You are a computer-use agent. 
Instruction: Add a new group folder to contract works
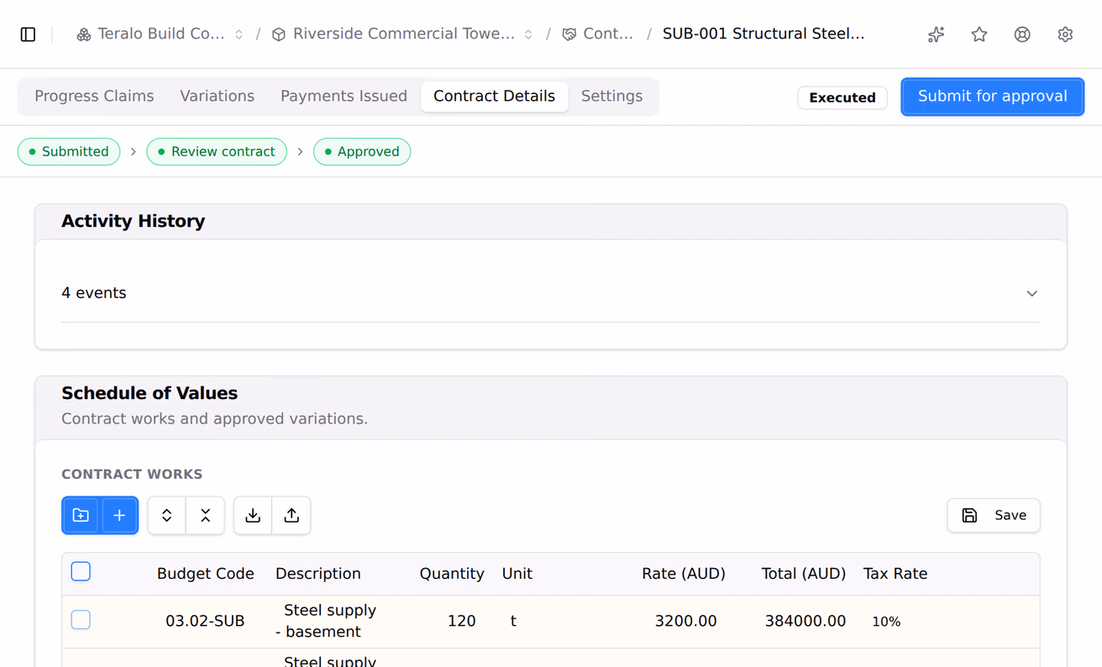[81, 515]
